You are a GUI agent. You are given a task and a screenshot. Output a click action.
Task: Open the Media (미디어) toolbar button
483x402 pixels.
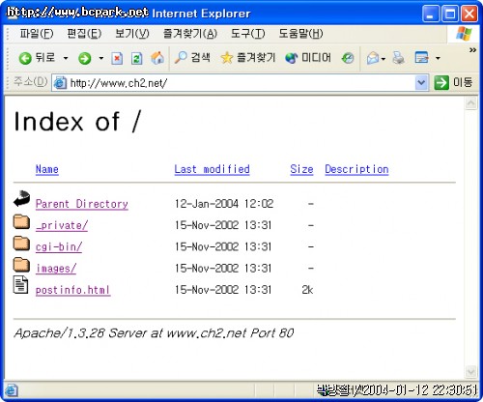[x=308, y=58]
